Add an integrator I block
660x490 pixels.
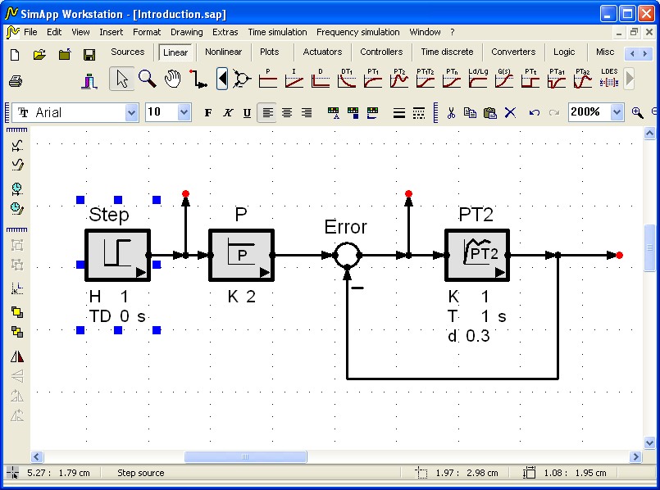pyautogui.click(x=294, y=79)
